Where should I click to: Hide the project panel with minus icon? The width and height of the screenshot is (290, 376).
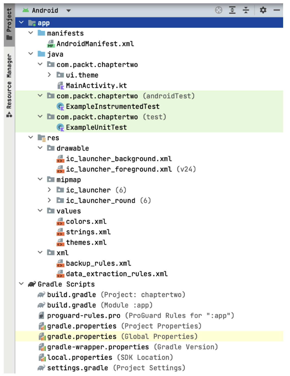276,10
